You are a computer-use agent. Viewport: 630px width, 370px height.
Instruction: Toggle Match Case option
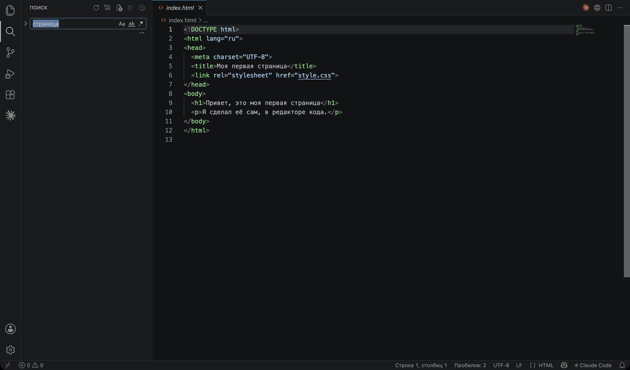122,24
